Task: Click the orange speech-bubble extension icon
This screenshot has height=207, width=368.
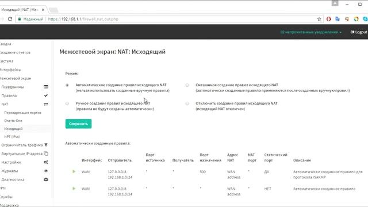Action: [347, 19]
